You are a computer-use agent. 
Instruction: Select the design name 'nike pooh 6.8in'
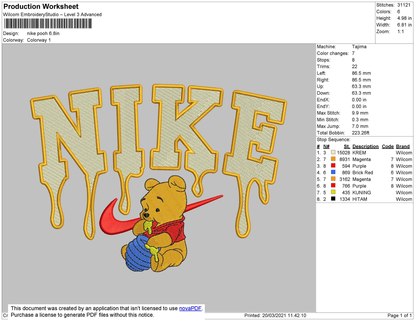tap(43, 33)
